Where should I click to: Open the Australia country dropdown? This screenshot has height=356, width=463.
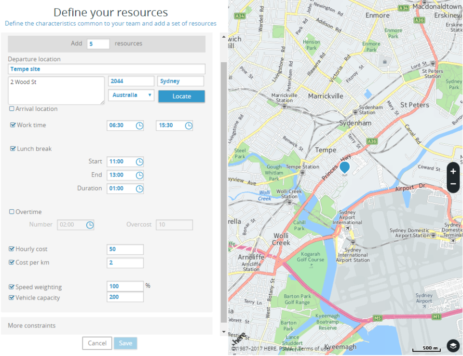click(131, 95)
